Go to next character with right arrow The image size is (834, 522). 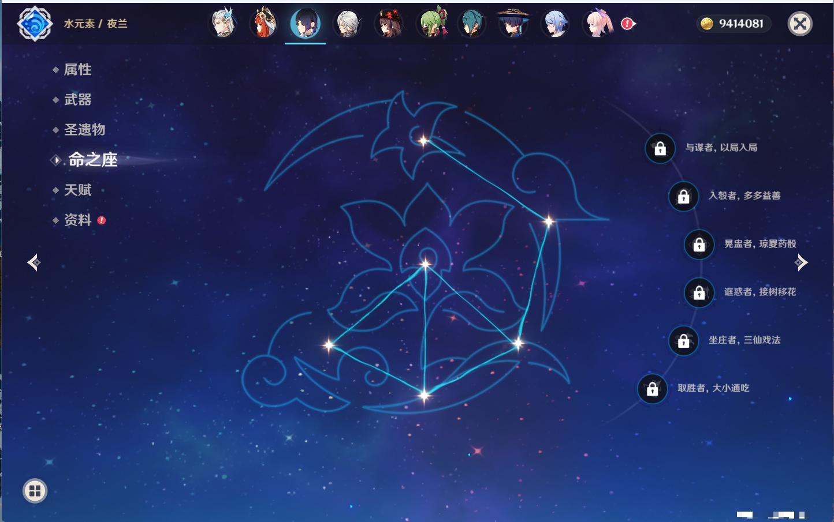tap(801, 262)
